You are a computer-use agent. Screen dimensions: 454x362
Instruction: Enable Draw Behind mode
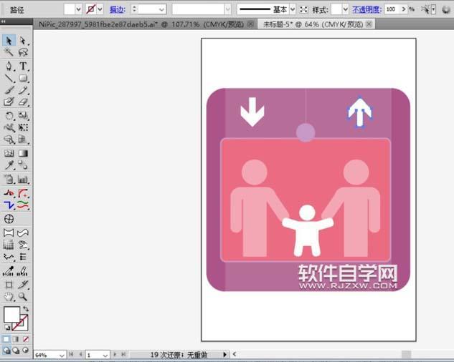pos(16,350)
